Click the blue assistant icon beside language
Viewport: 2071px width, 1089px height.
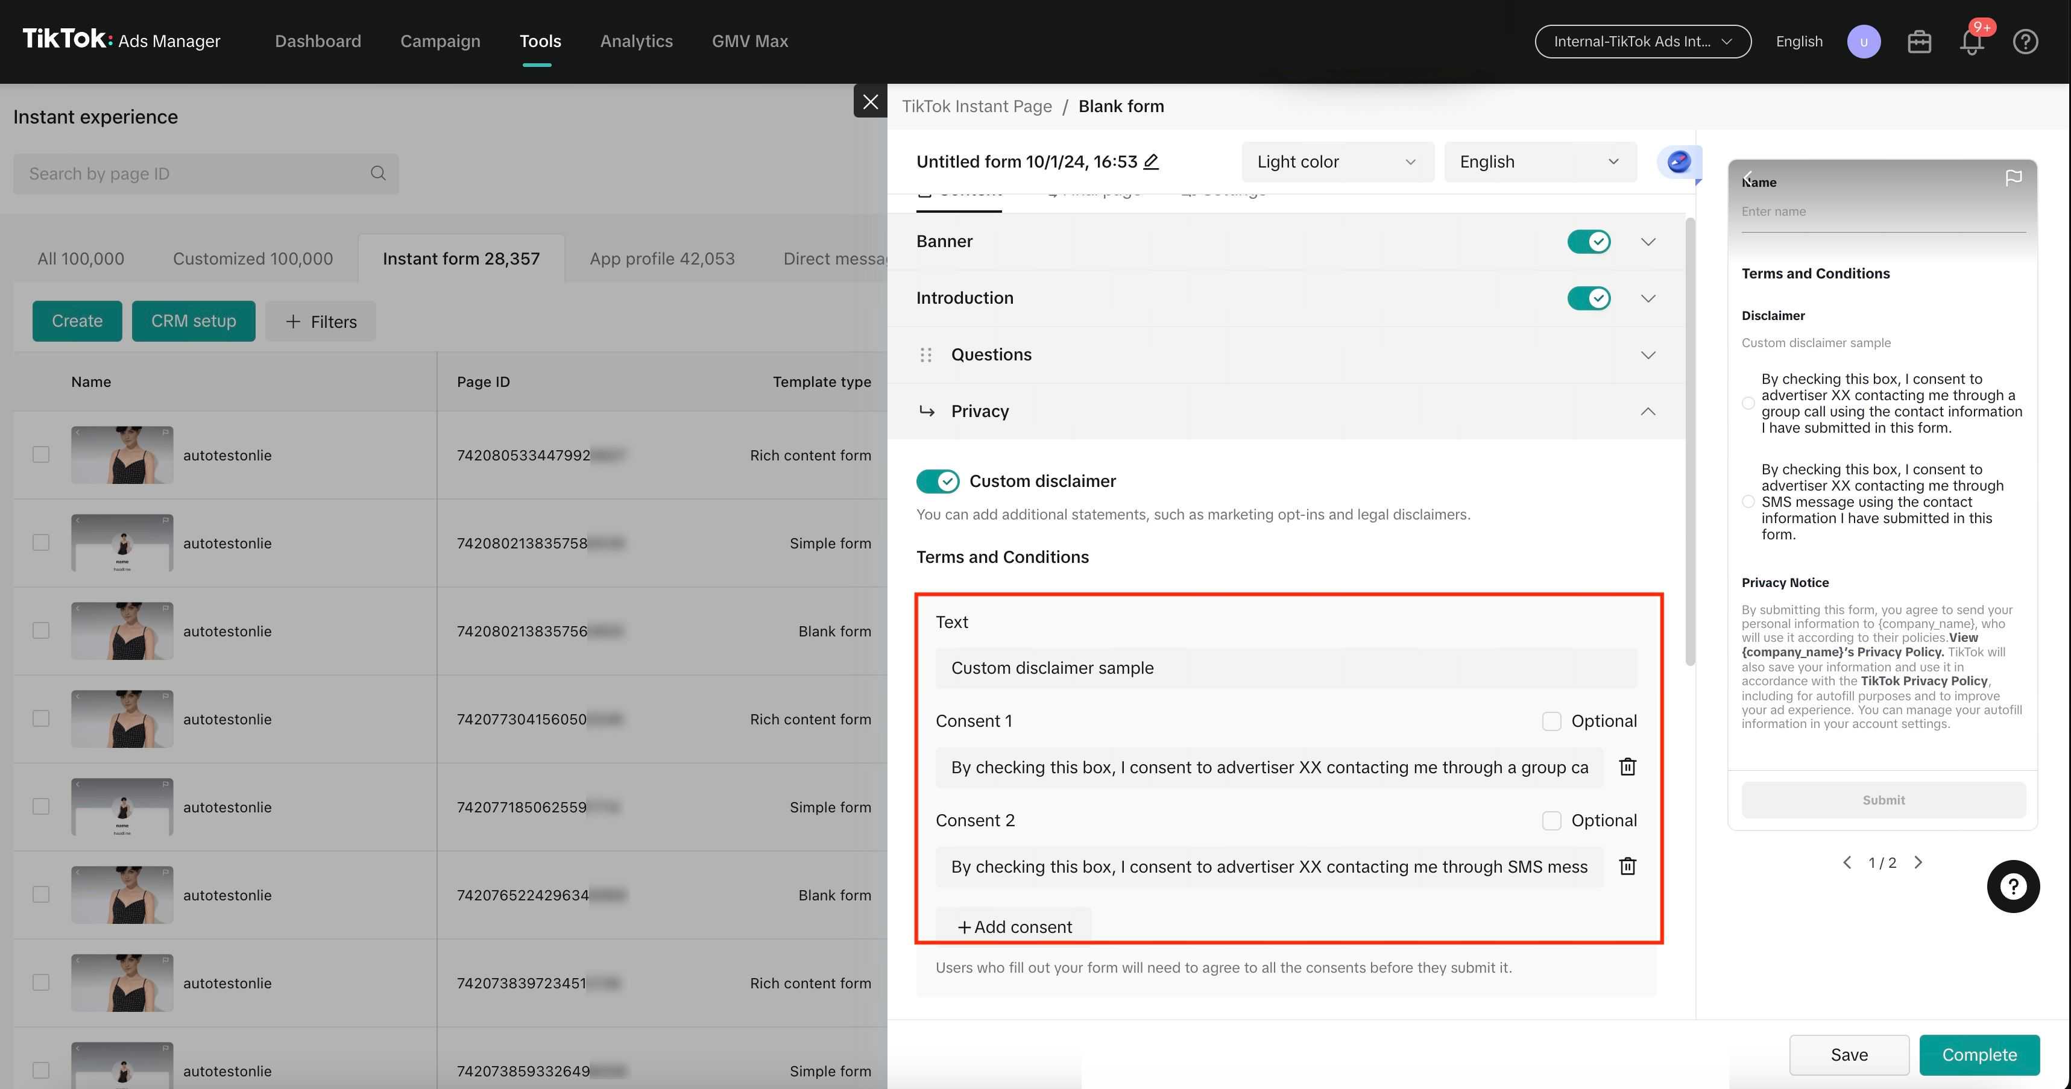pyautogui.click(x=1679, y=162)
